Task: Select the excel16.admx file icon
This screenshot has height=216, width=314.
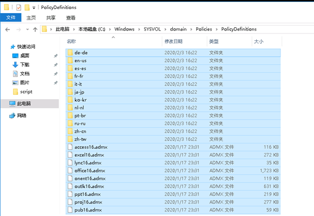Action: point(70,155)
